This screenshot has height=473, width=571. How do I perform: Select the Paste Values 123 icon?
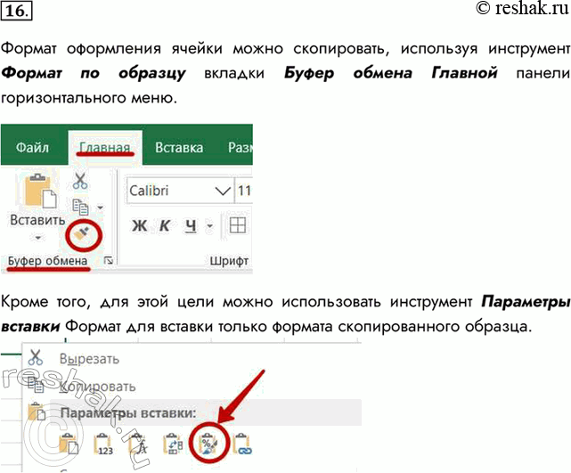[x=103, y=444]
